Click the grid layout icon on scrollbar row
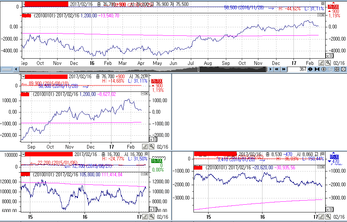The width and height of the screenshot is (347, 222). pyautogui.click(x=337, y=69)
